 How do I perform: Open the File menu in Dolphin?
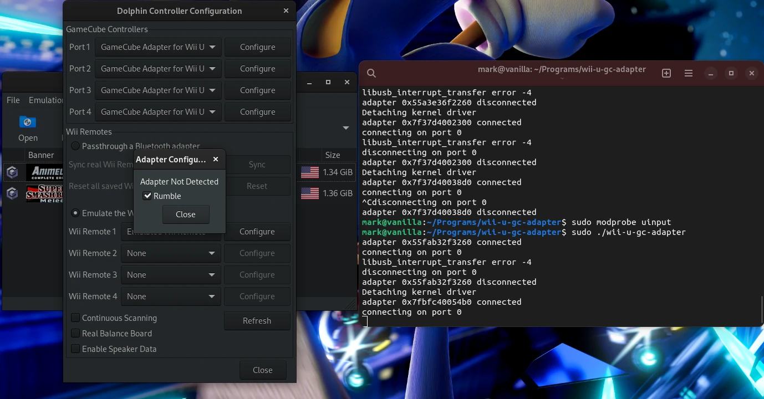coord(13,100)
